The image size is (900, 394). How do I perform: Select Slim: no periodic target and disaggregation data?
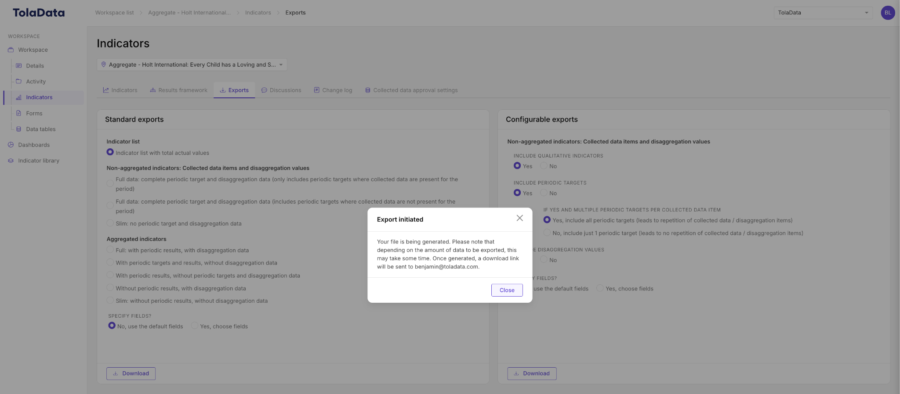pos(110,223)
